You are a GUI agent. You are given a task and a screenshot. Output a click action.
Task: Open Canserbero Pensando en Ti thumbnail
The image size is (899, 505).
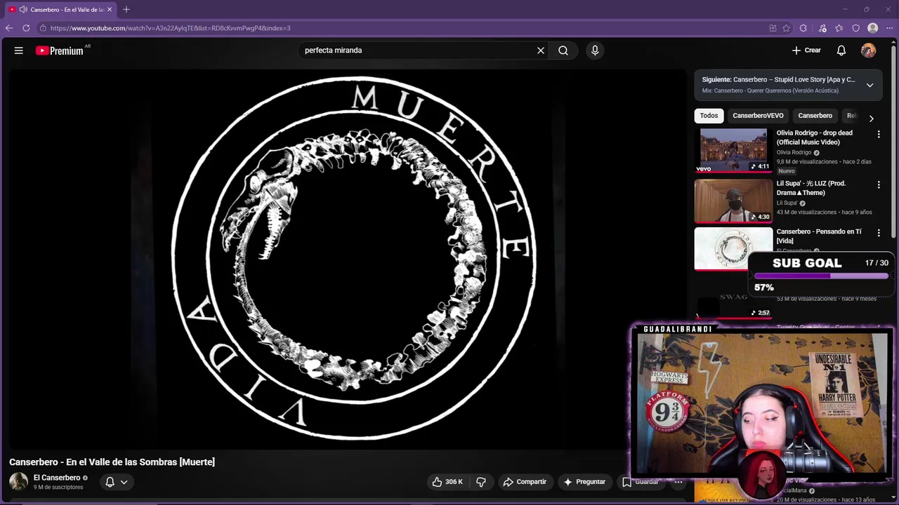(733, 248)
